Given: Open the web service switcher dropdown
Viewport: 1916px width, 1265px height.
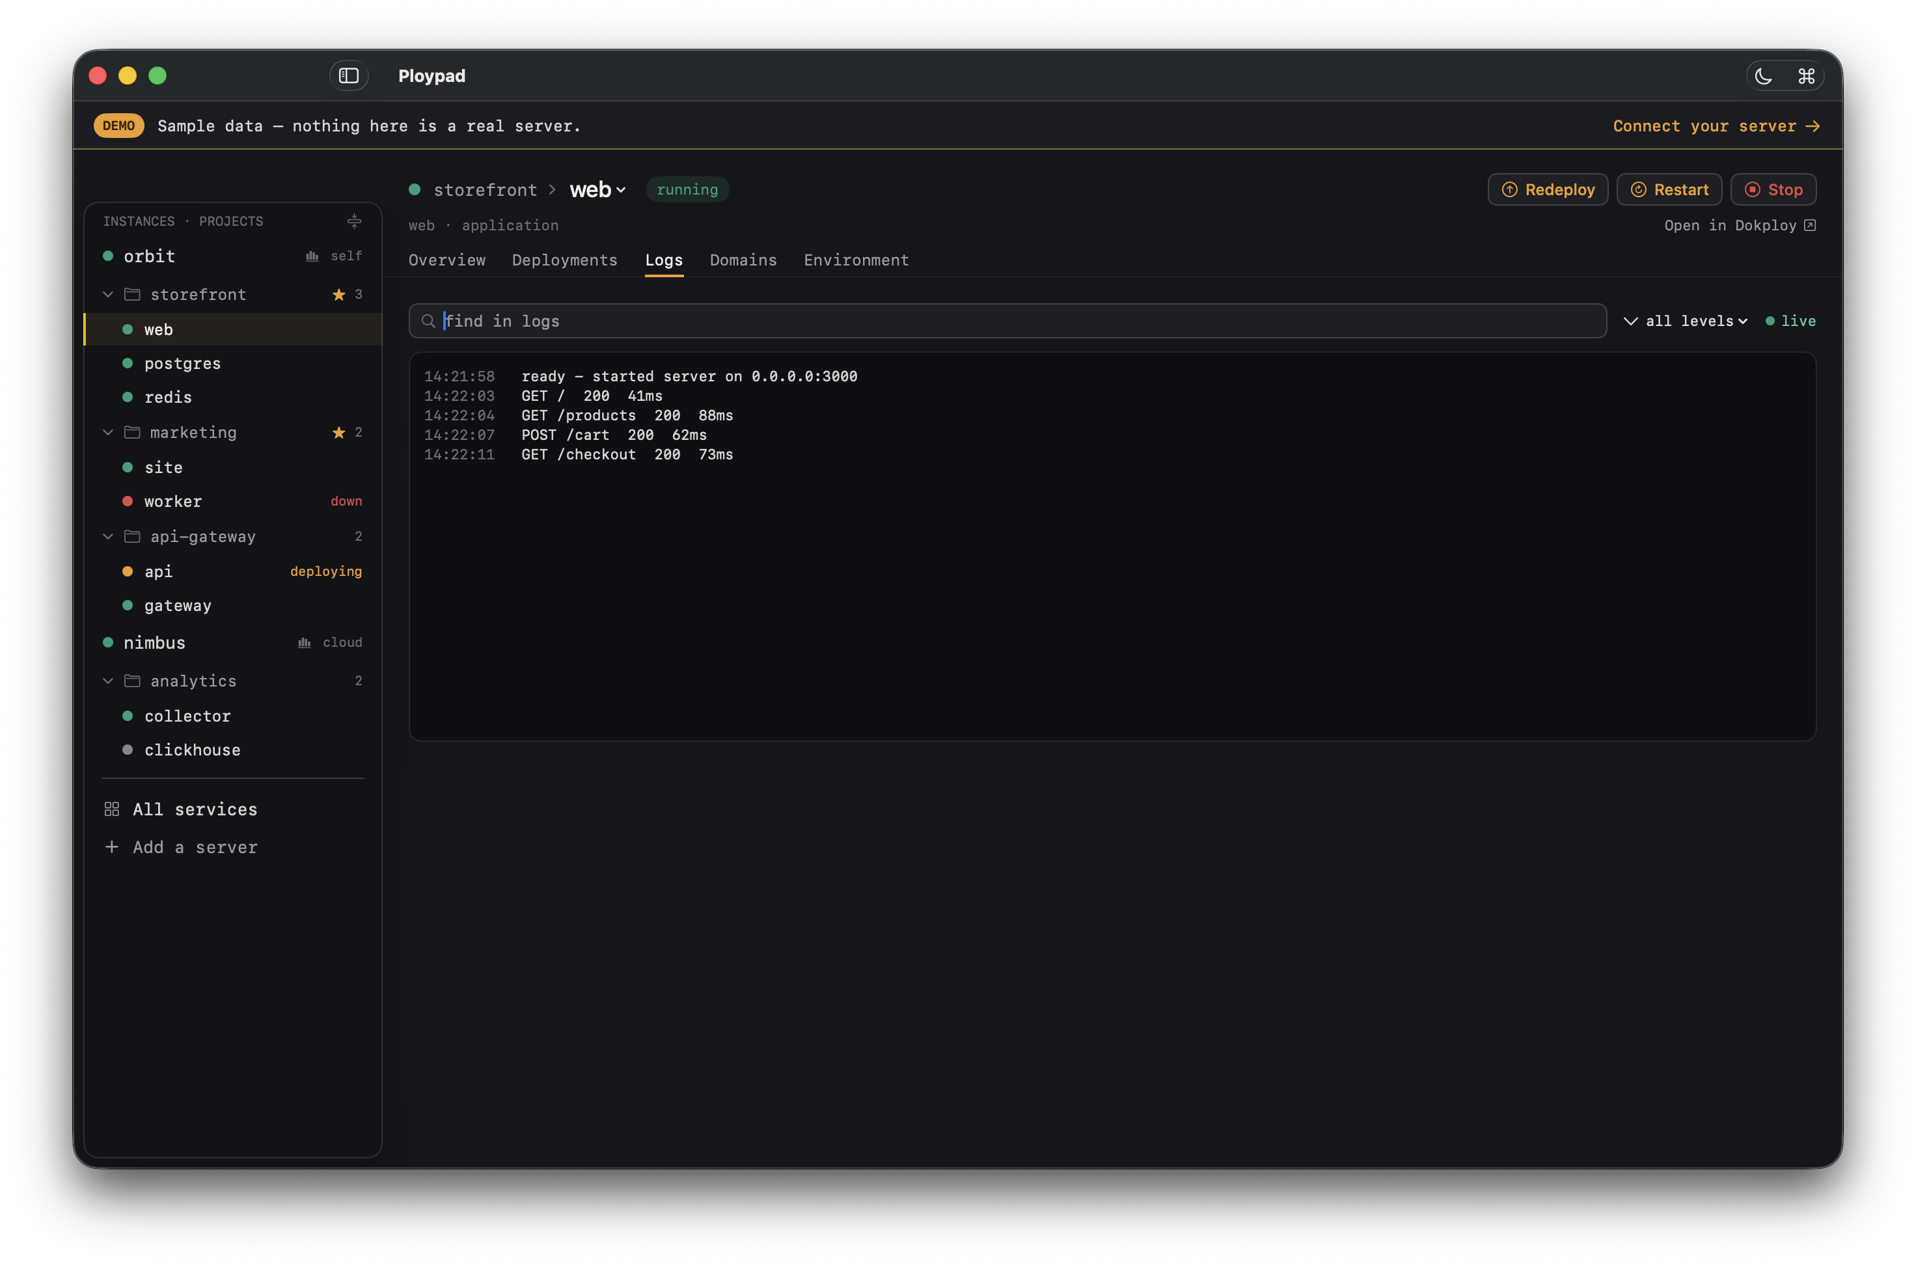Looking at the screenshot, I should tap(598, 189).
